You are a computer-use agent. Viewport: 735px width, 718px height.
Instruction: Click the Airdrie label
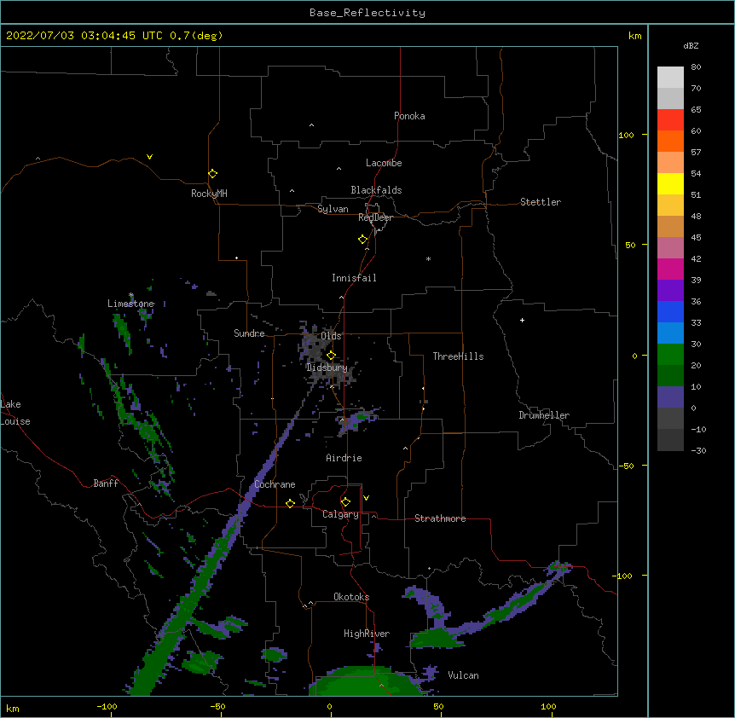click(344, 458)
